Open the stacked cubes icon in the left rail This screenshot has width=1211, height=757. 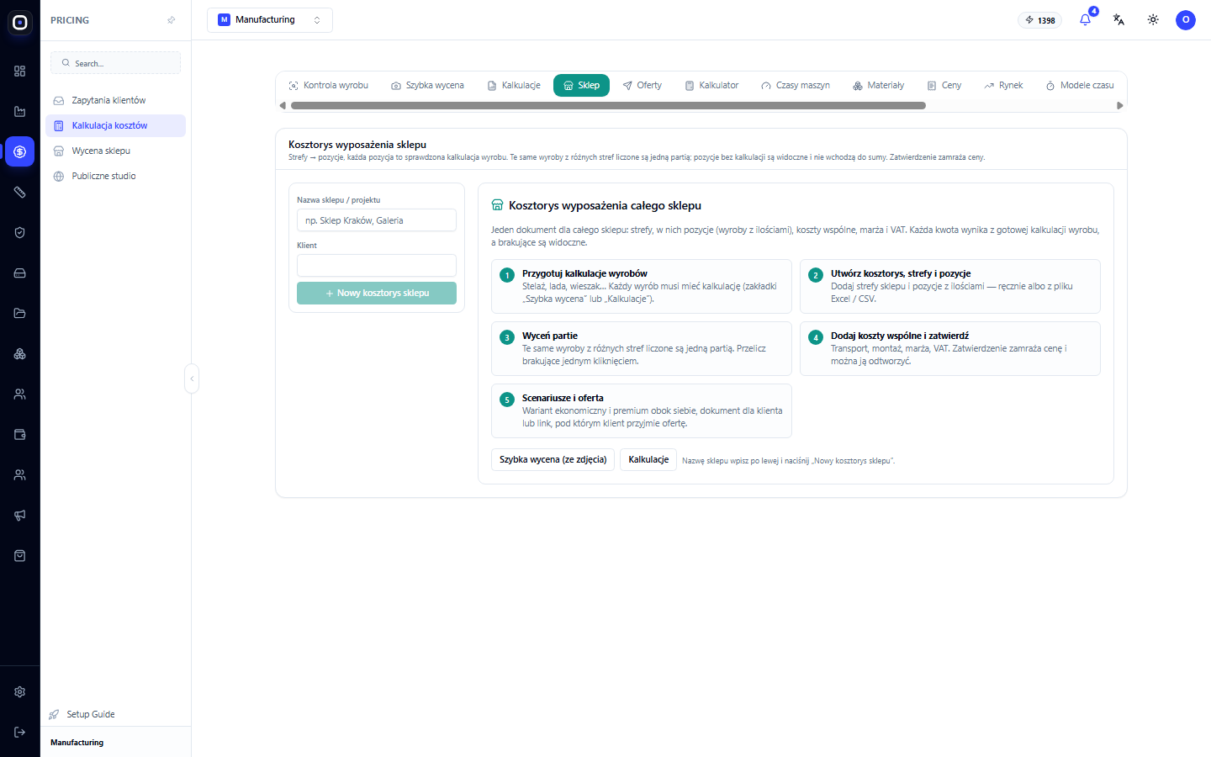tap(20, 354)
